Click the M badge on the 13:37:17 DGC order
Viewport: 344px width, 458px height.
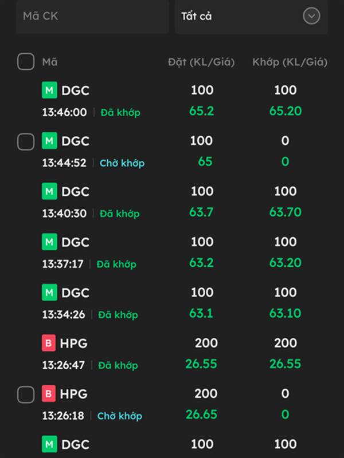(x=49, y=242)
